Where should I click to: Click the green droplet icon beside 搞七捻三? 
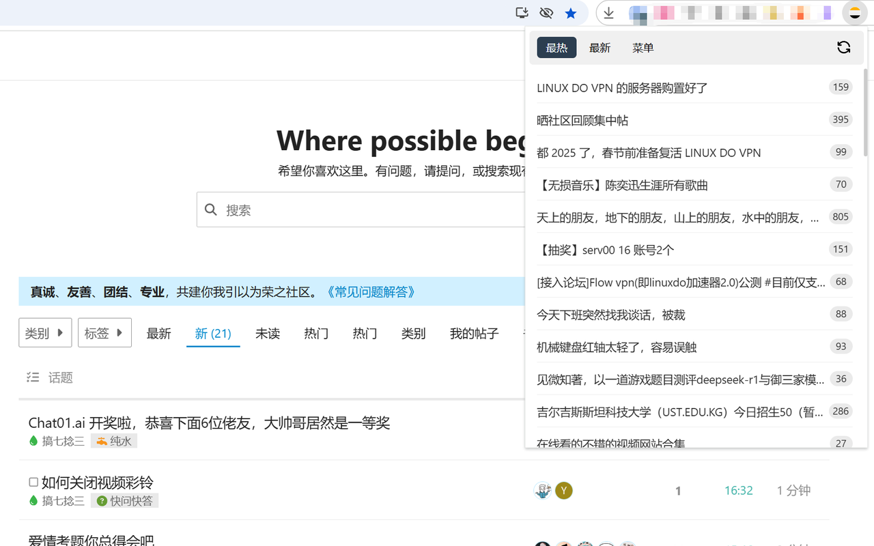(x=33, y=440)
